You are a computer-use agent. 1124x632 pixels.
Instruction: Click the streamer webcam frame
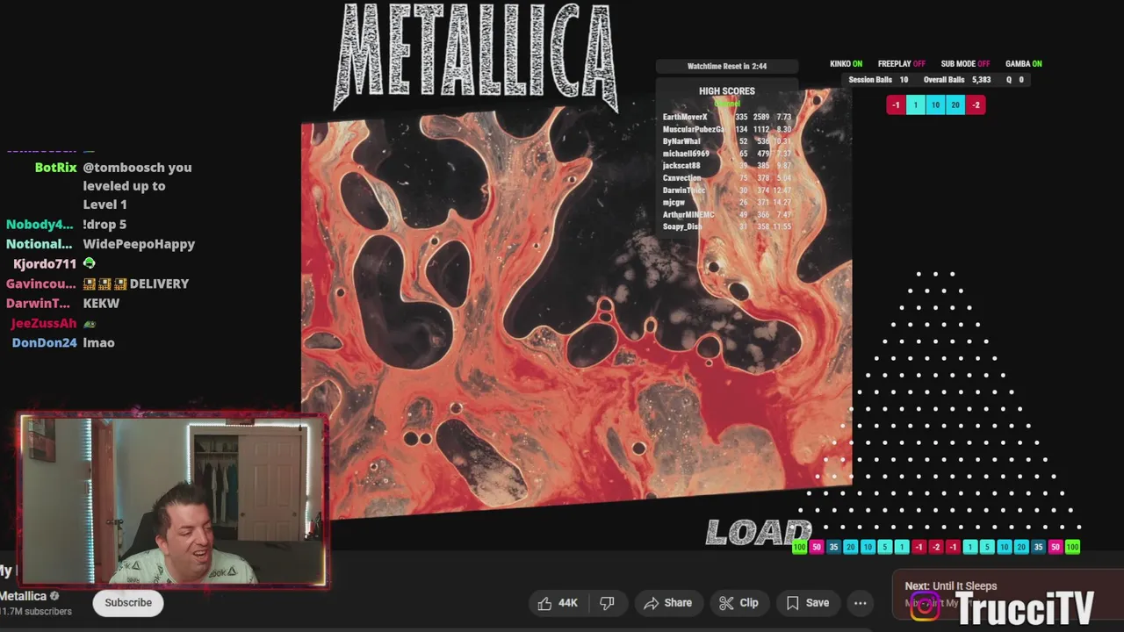174,501
